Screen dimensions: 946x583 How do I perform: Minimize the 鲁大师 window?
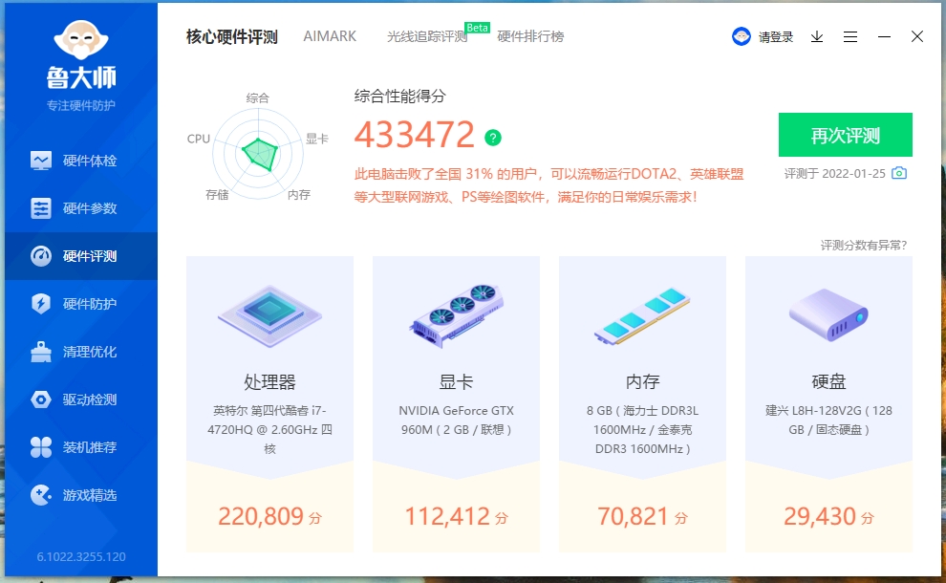884,37
